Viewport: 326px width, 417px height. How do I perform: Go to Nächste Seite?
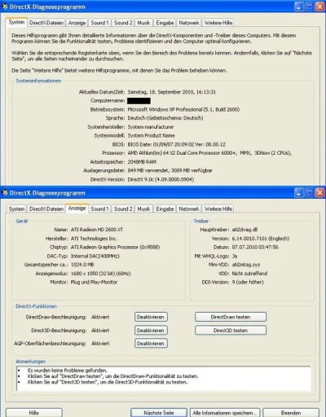point(159,413)
